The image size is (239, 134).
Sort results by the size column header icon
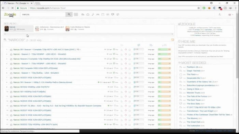(x=139, y=45)
